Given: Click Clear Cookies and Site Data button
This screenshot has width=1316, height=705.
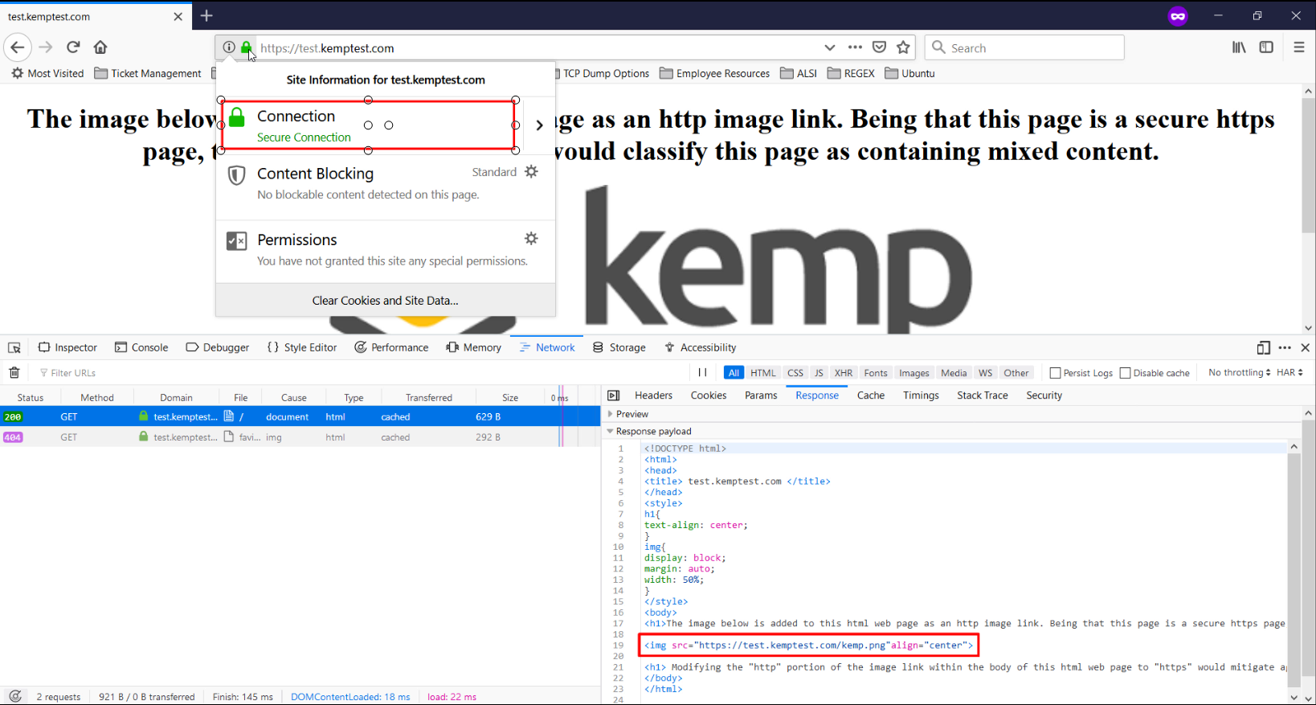Looking at the screenshot, I should coord(386,301).
